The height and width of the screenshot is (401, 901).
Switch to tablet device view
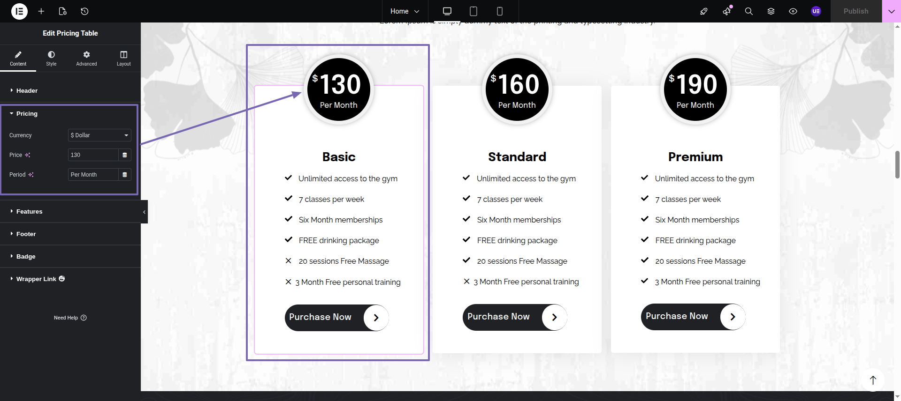[x=473, y=11]
